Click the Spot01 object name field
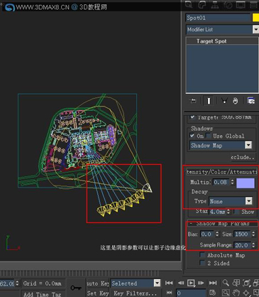This screenshot has width=259, height=297. pos(218,18)
